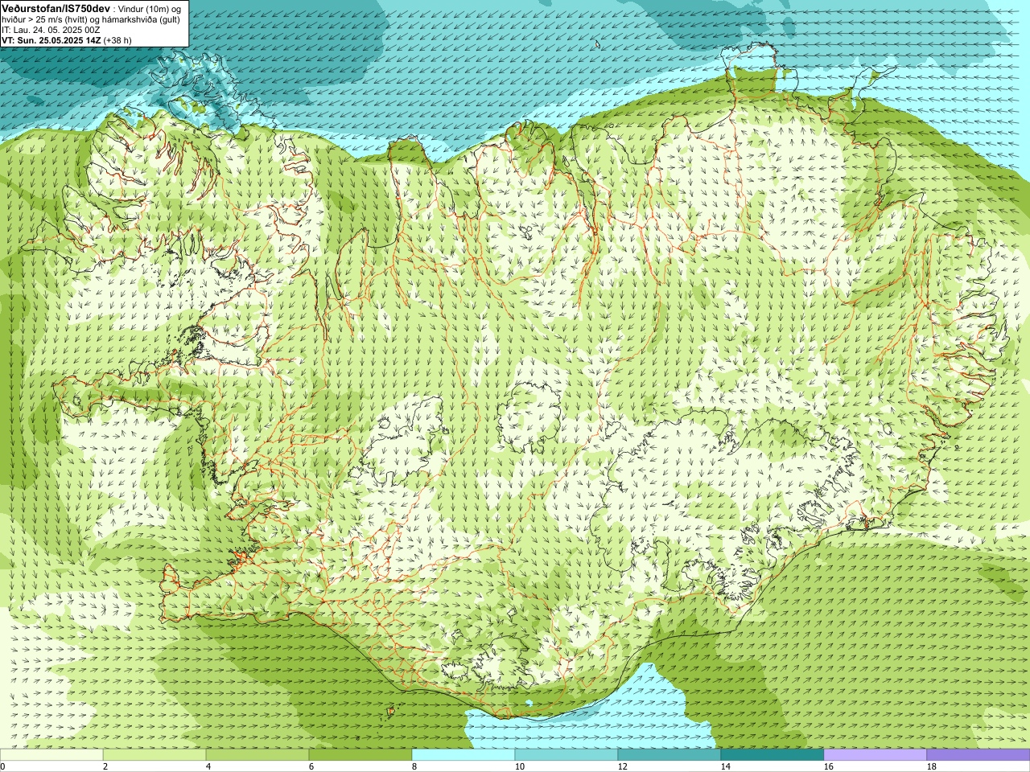Click the purple legend swatch above 18 m/s

click(978, 755)
